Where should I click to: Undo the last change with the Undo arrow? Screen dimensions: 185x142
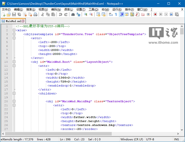(60, 14)
